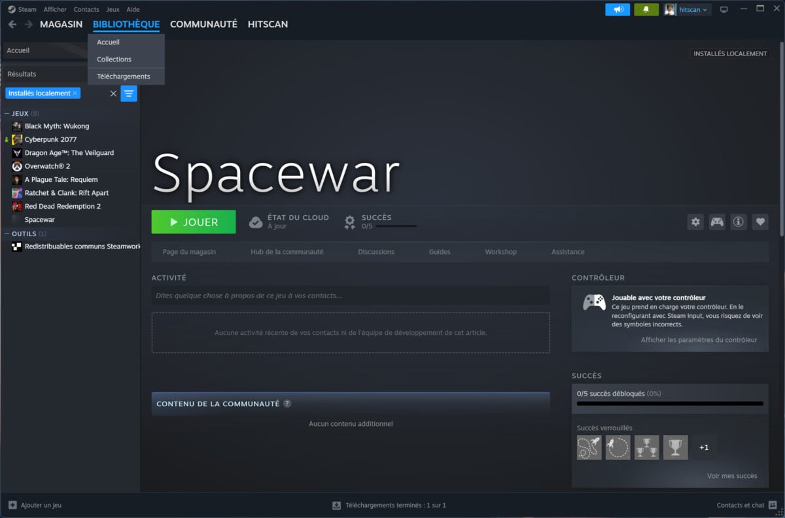Click the A Plague Tale: Requiem icon
785x518 pixels.
click(x=17, y=180)
